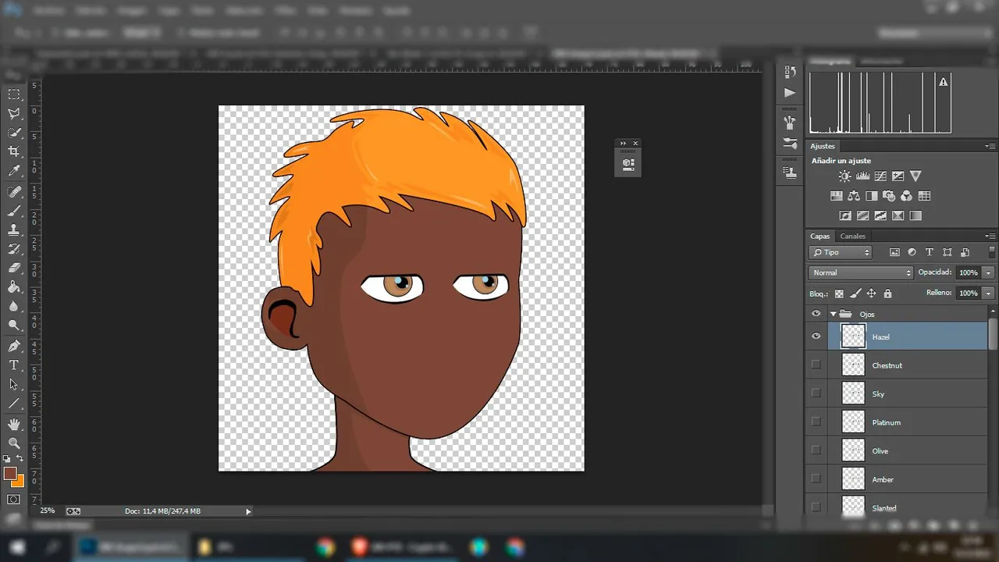Screen dimensions: 999x562
Task: Hide the Hazel layer
Action: (816, 336)
